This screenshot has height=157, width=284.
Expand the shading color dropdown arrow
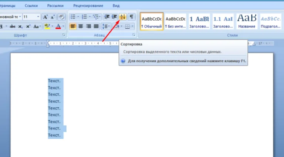pos(121,26)
